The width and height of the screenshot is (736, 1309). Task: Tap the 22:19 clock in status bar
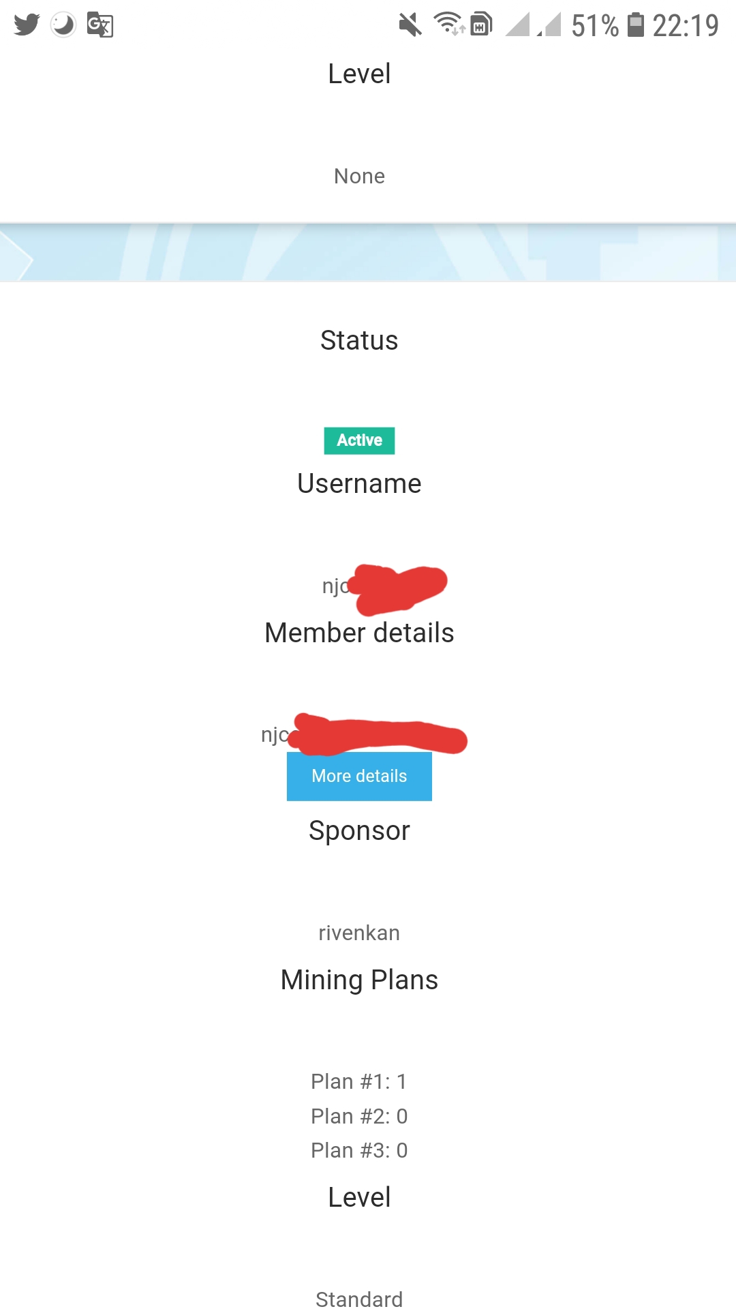click(685, 26)
